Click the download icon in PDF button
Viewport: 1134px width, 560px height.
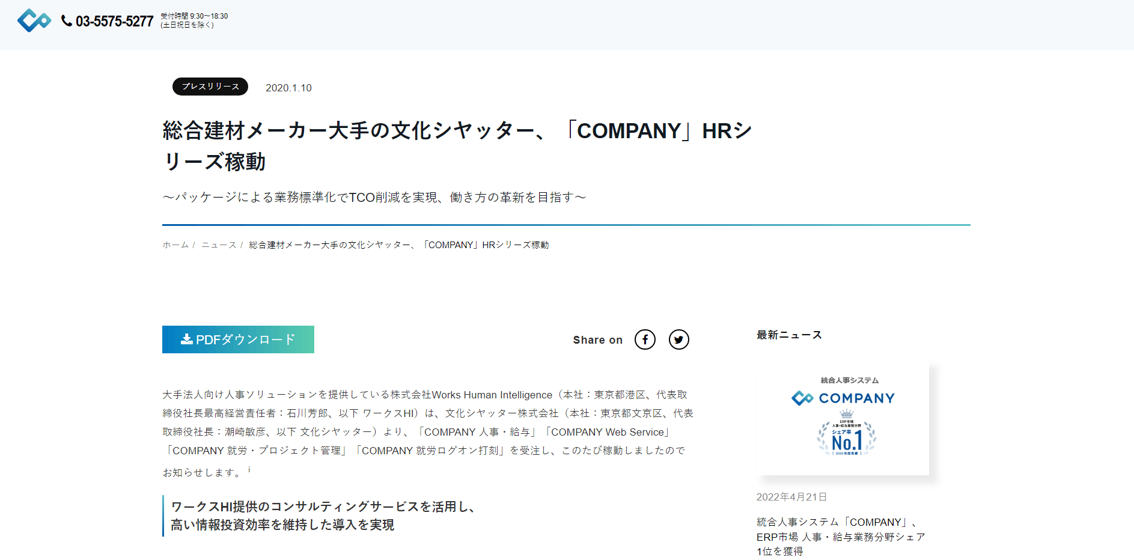187,339
